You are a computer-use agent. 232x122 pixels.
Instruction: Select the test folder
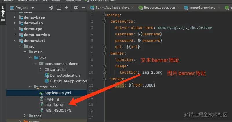coord(37,116)
